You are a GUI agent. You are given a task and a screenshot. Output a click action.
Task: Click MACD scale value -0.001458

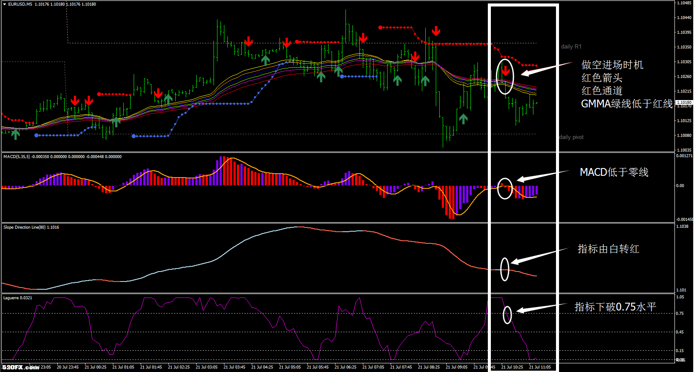tap(684, 220)
